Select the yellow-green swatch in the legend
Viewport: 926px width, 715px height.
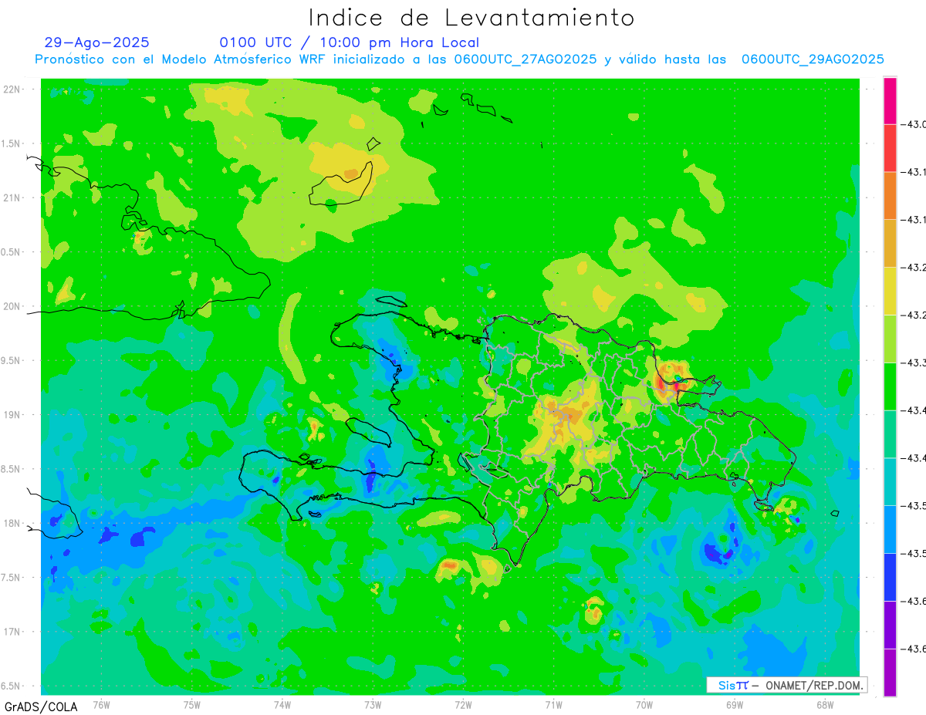point(890,339)
